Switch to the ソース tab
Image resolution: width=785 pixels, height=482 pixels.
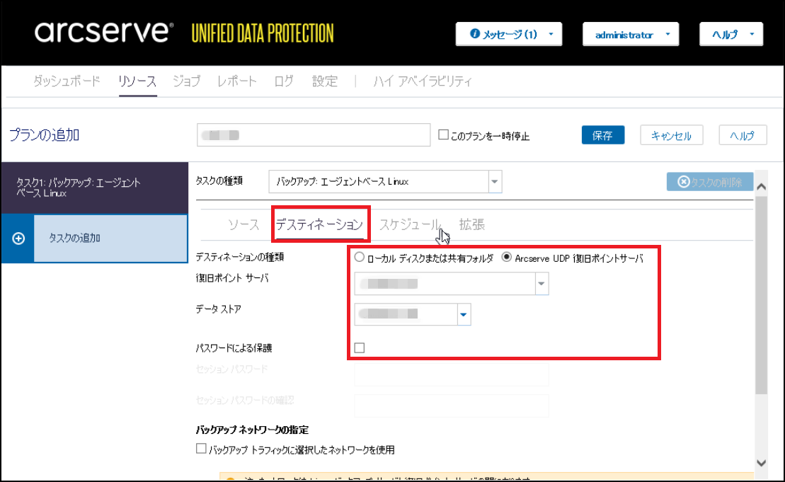click(243, 225)
